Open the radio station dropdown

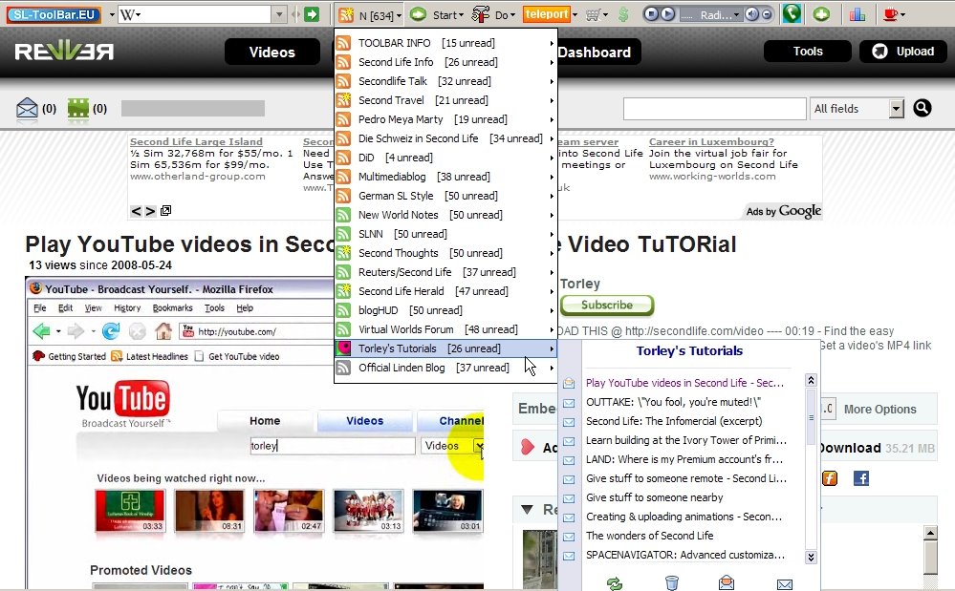(x=736, y=14)
